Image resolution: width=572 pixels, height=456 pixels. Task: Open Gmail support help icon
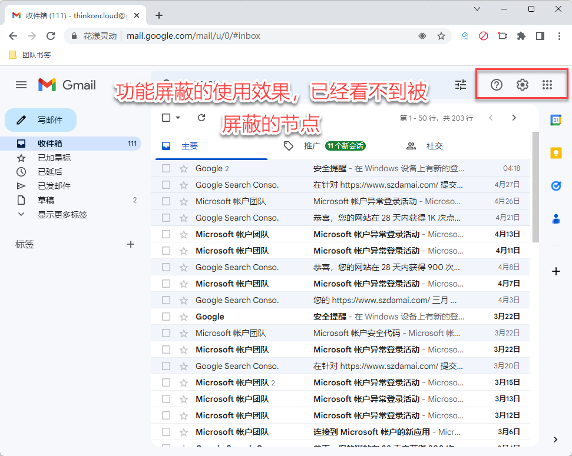tap(497, 85)
